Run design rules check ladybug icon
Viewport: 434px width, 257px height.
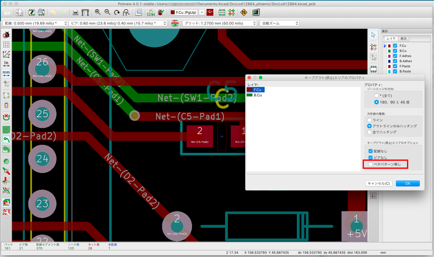point(160,12)
